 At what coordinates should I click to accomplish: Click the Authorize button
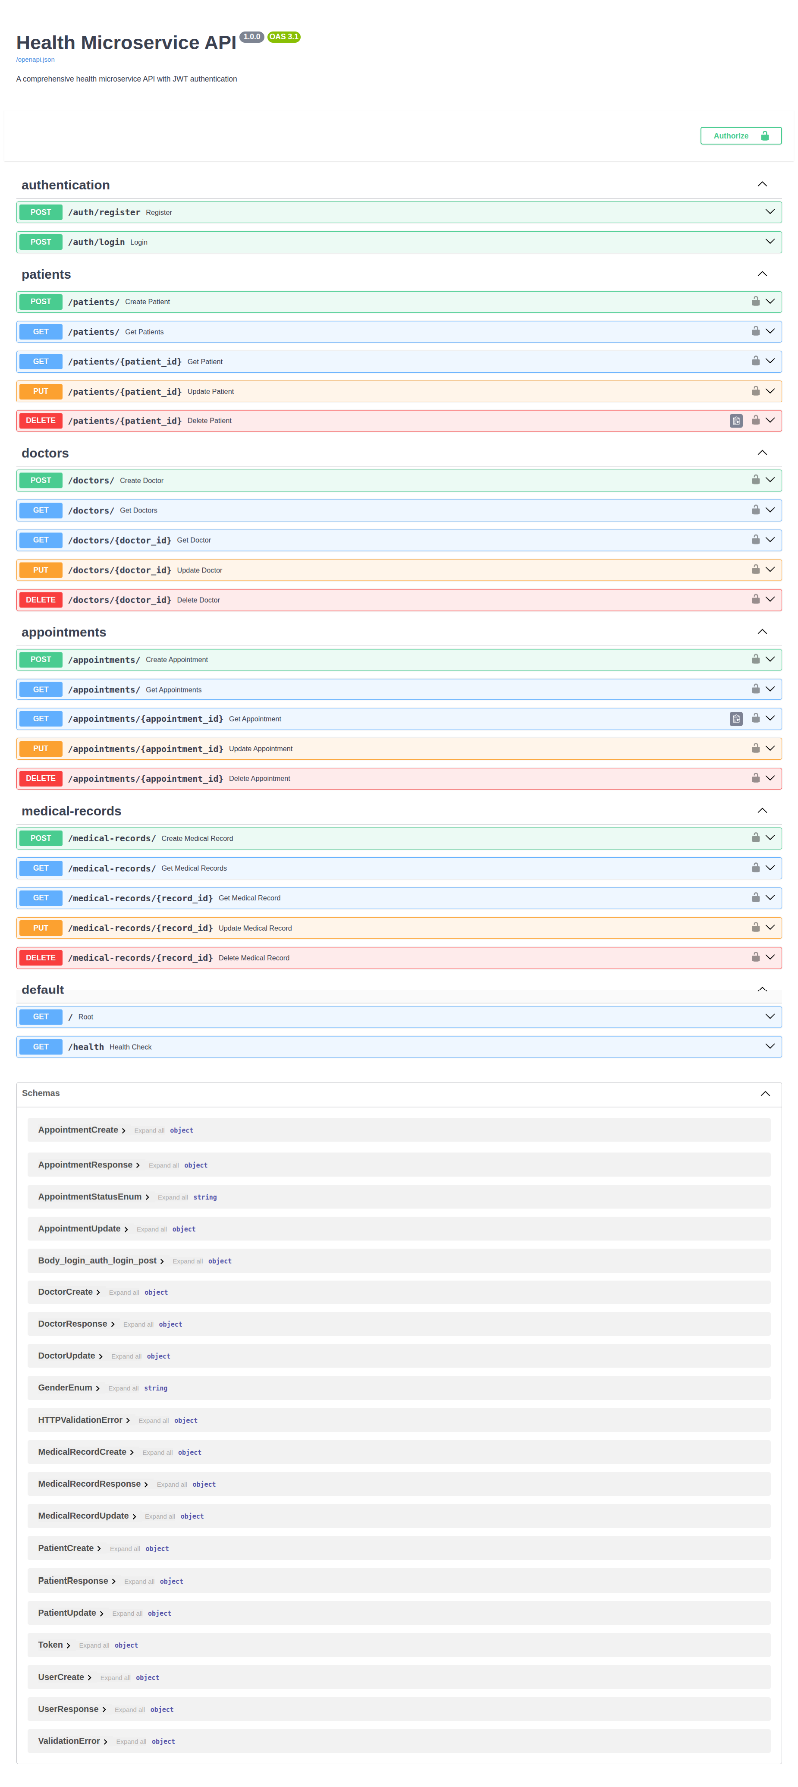pos(741,135)
